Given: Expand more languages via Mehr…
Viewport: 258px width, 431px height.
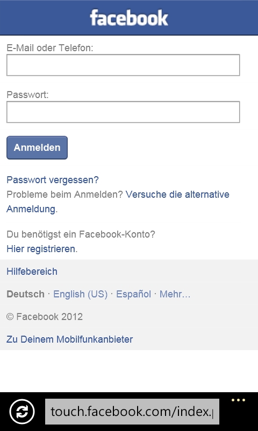Looking at the screenshot, I should (175, 294).
